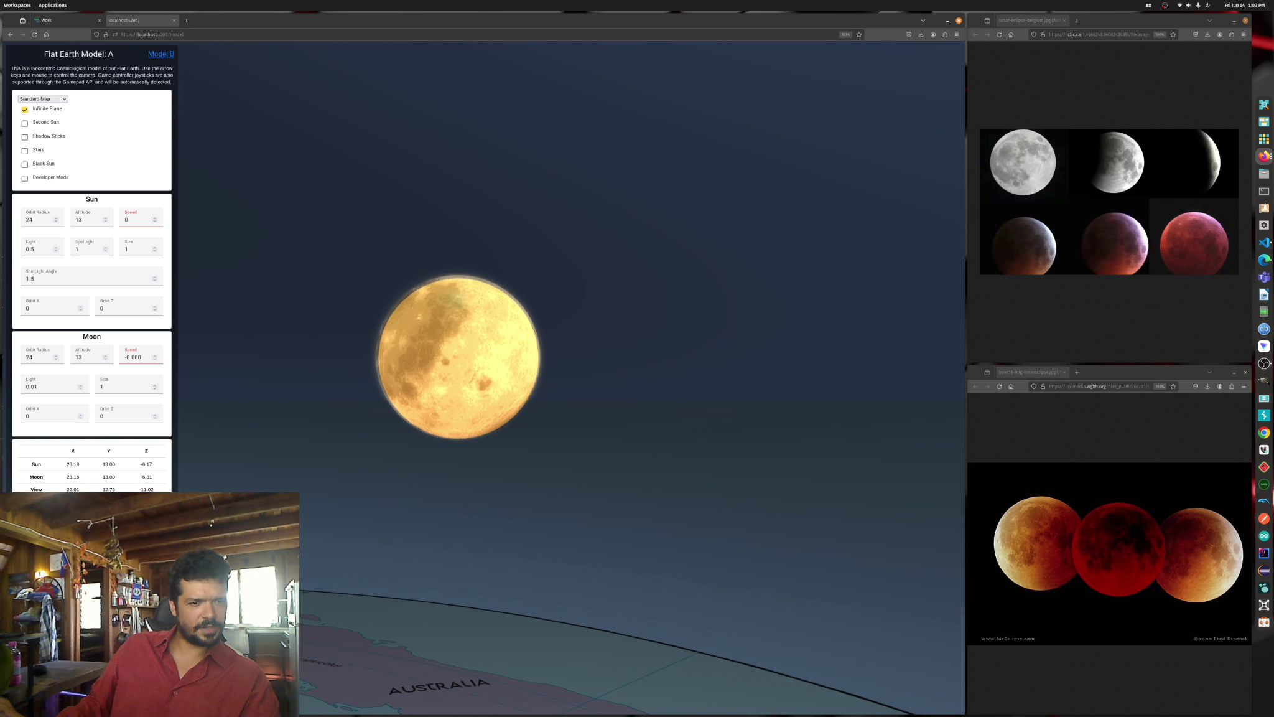Open the Applications menu in top bar
Screen dimensions: 1274x717
click(52, 5)
